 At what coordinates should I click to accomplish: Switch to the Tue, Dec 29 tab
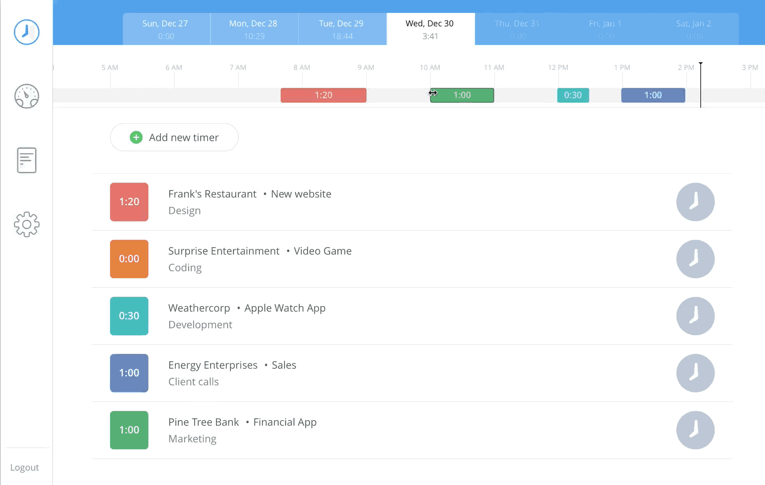tap(341, 29)
